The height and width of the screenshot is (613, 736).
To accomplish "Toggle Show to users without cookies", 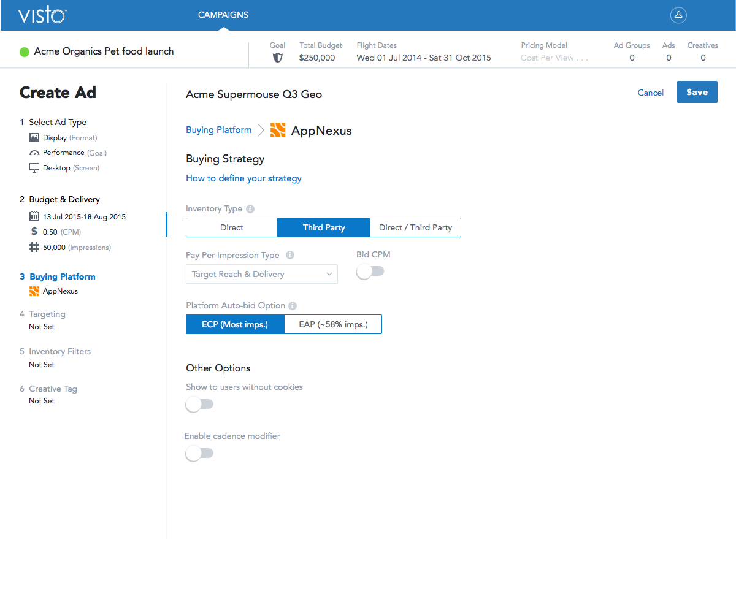I will tap(199, 405).
